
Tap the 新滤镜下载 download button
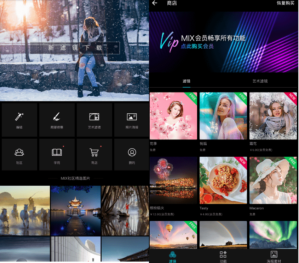click(75, 48)
